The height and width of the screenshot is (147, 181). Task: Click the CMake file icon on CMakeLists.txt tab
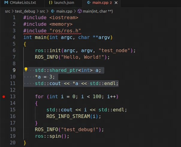click(6, 2)
